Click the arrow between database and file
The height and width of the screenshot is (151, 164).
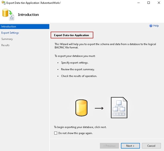[x=99, y=108]
